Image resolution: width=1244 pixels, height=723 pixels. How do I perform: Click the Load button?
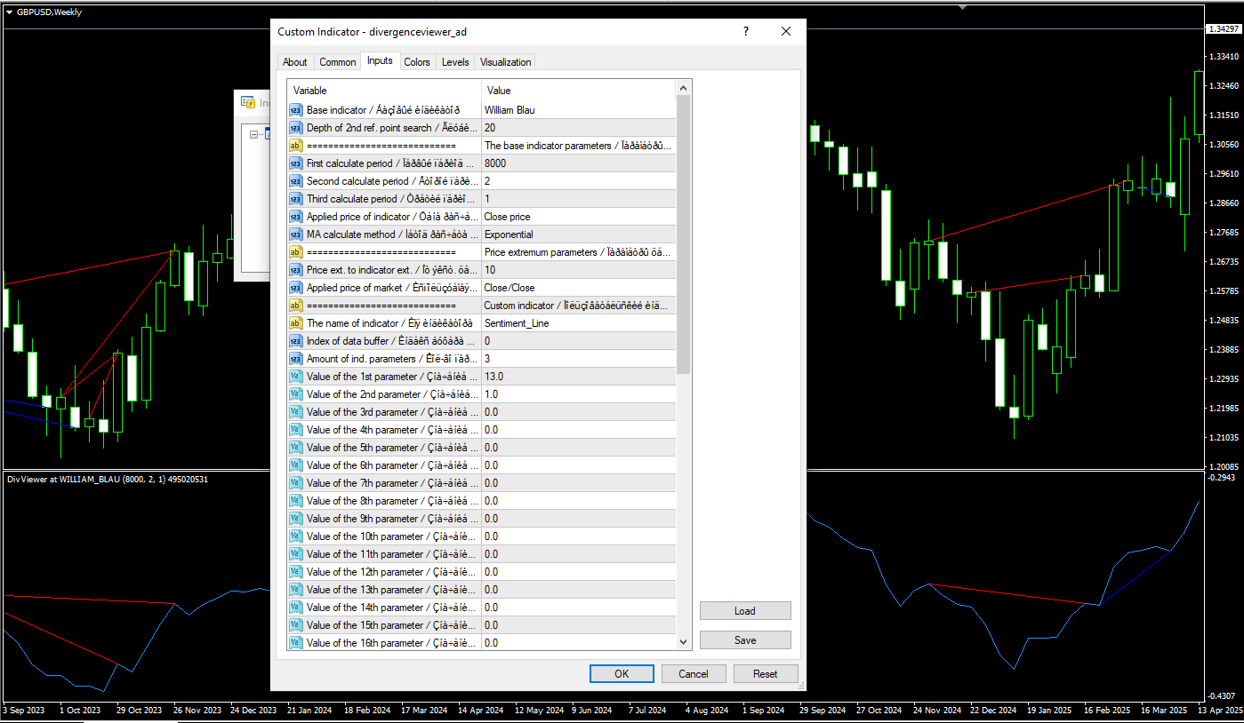744,611
